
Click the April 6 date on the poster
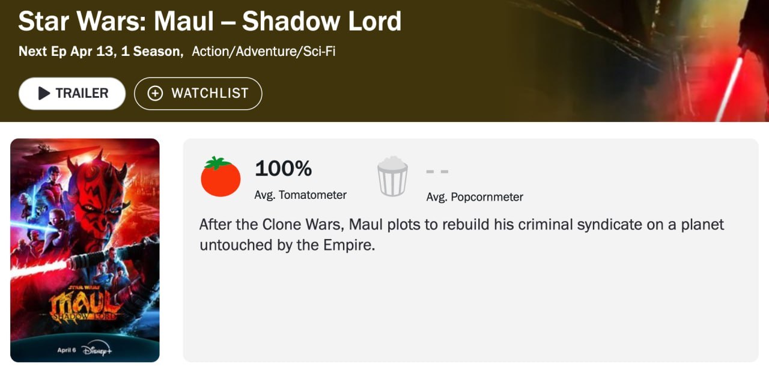point(66,350)
